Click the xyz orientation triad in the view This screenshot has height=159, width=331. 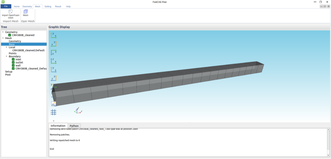click(x=78, y=110)
